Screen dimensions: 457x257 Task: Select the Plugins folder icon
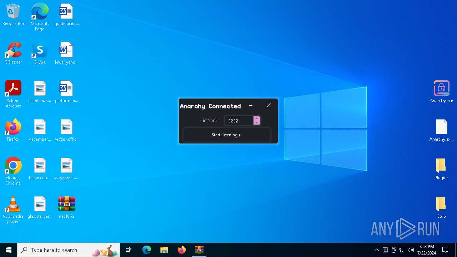point(441,169)
